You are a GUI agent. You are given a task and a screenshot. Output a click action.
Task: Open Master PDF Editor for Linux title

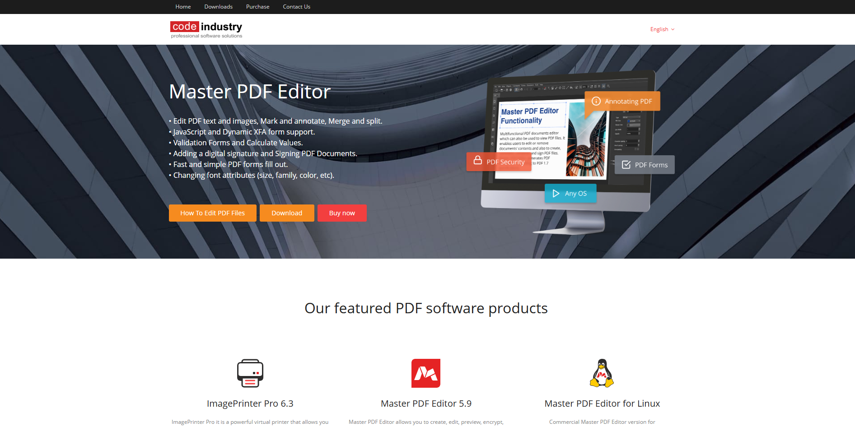(602, 404)
